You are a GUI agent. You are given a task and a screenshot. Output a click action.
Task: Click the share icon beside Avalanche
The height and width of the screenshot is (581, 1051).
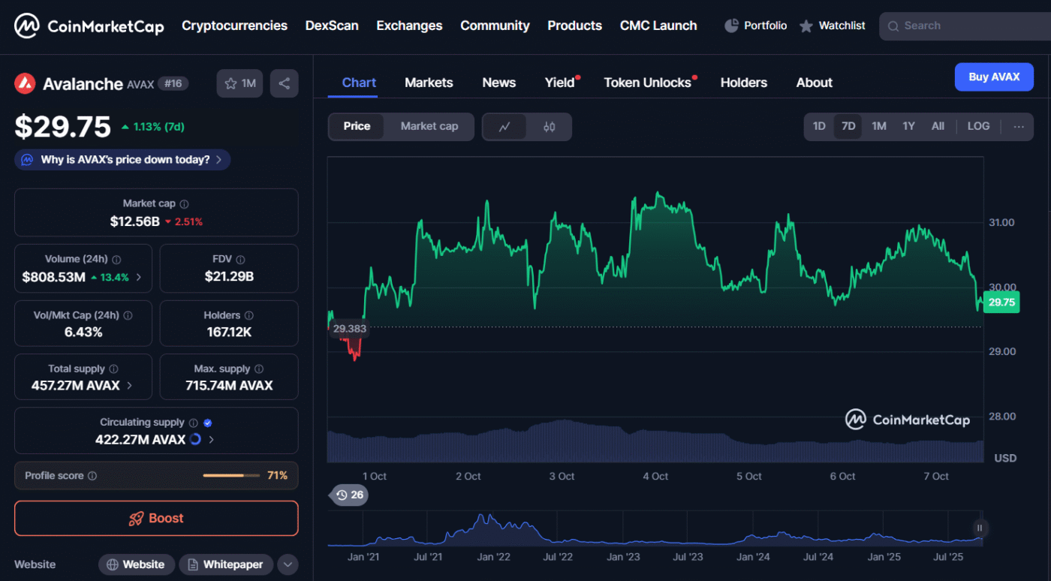click(284, 83)
